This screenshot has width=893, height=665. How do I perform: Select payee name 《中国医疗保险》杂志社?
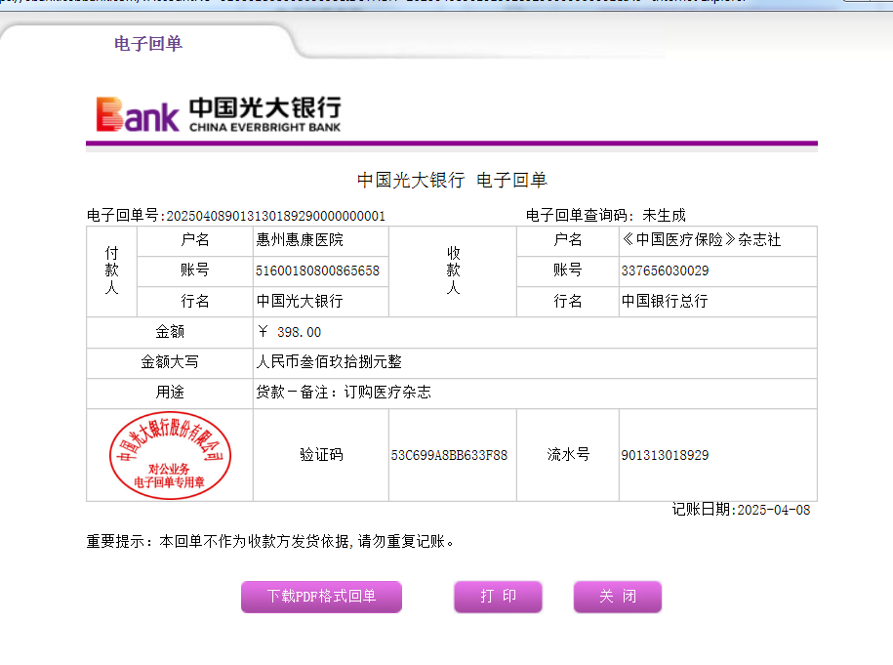(x=701, y=240)
